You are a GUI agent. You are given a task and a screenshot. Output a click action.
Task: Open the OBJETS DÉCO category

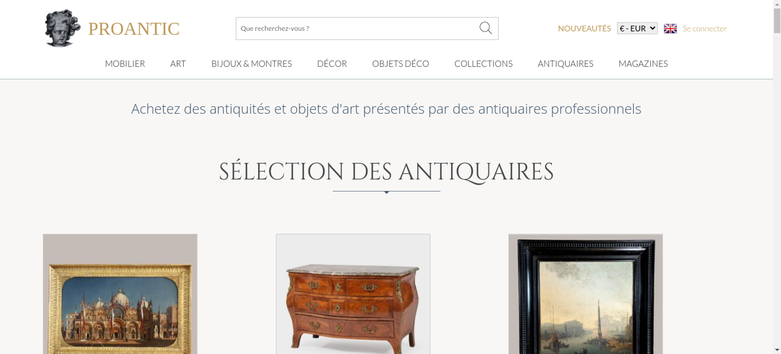[x=401, y=64]
